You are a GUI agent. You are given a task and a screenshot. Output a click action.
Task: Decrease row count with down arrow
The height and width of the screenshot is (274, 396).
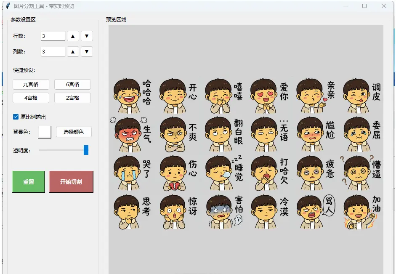(x=87, y=36)
